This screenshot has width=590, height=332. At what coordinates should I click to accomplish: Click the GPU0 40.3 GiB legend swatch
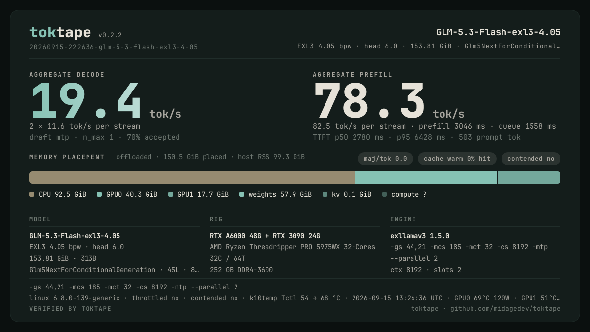pos(99,194)
